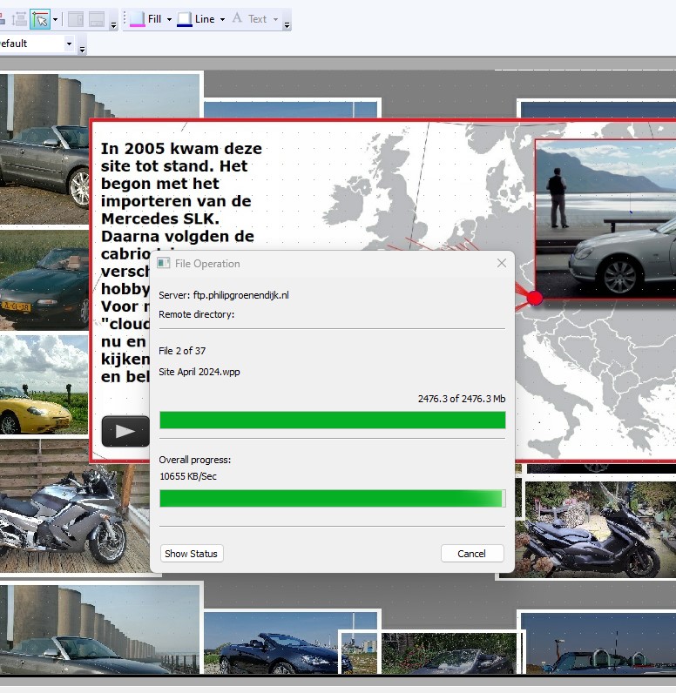Click the current file progress bar

click(x=333, y=420)
